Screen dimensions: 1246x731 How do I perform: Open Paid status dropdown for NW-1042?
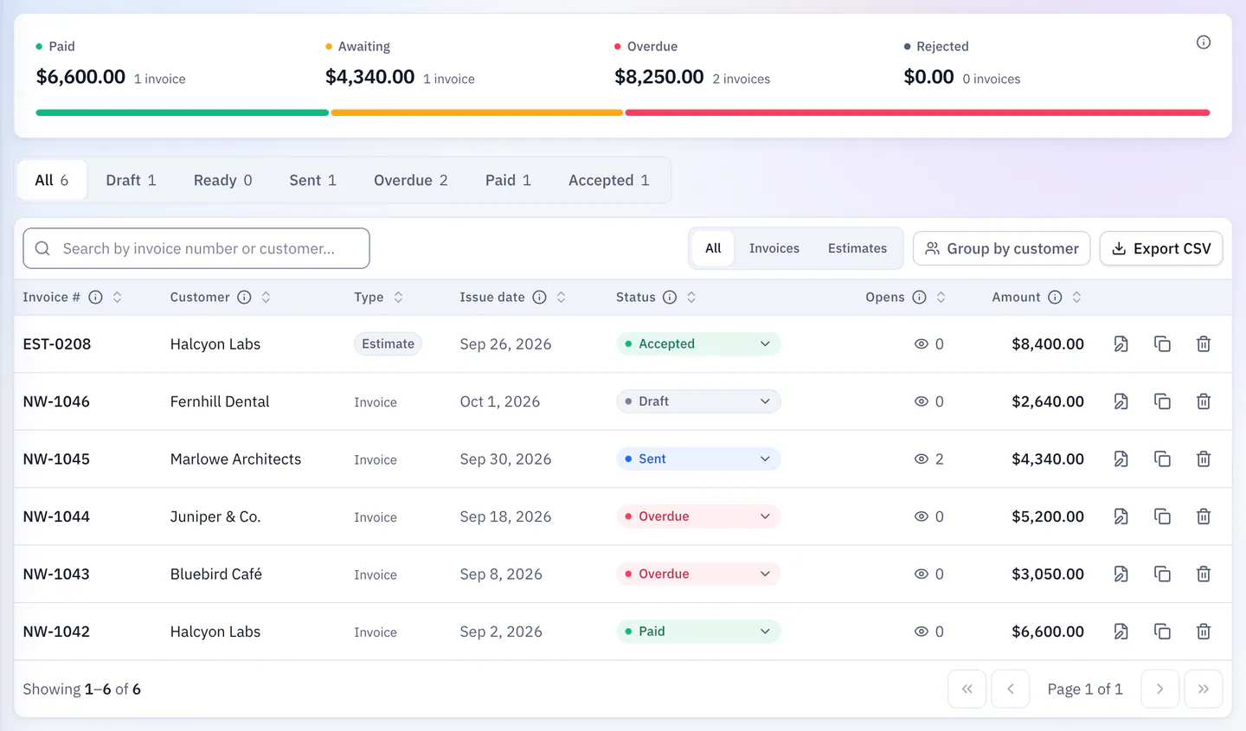(698, 632)
